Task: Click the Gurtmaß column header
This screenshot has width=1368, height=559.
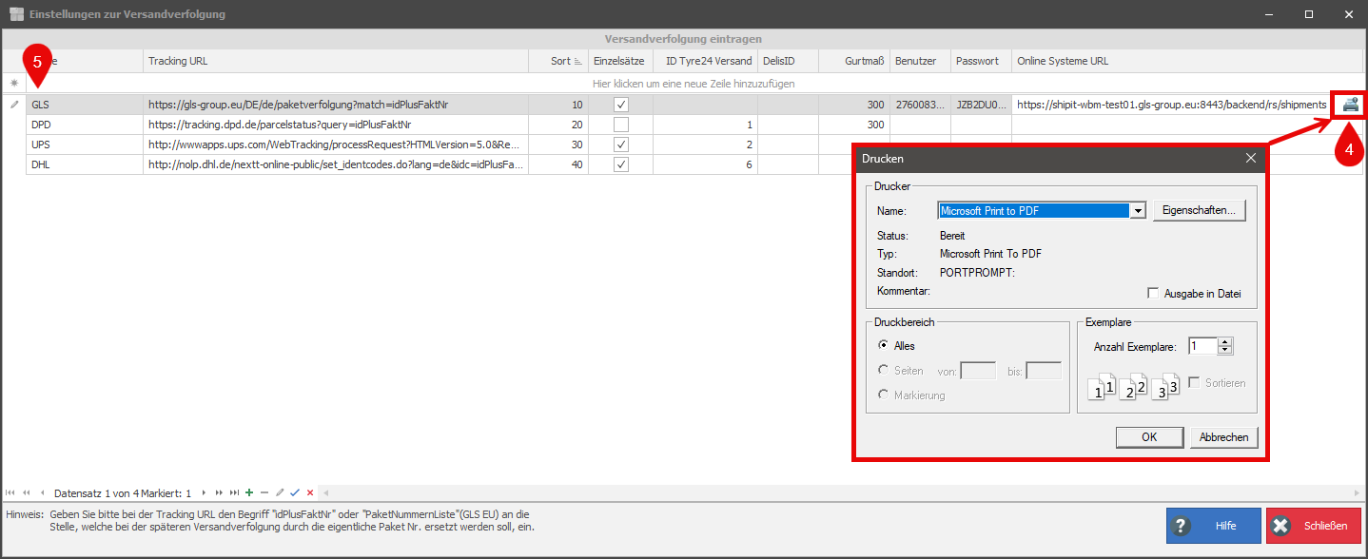Action: [854, 61]
